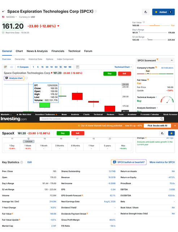Collapse the SPCX Scorecard panel

tap(172, 61)
